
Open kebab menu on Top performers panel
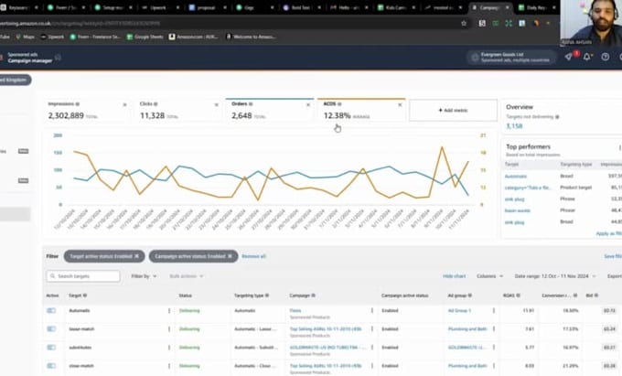tap(619, 147)
